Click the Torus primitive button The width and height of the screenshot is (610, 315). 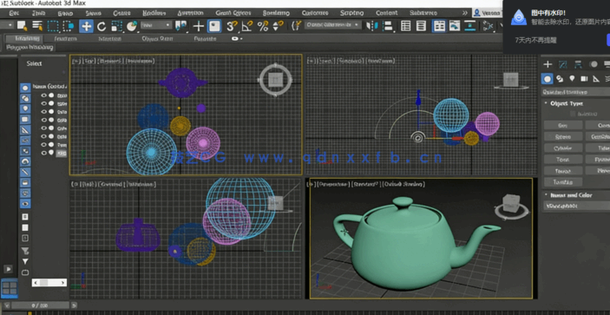click(x=563, y=160)
